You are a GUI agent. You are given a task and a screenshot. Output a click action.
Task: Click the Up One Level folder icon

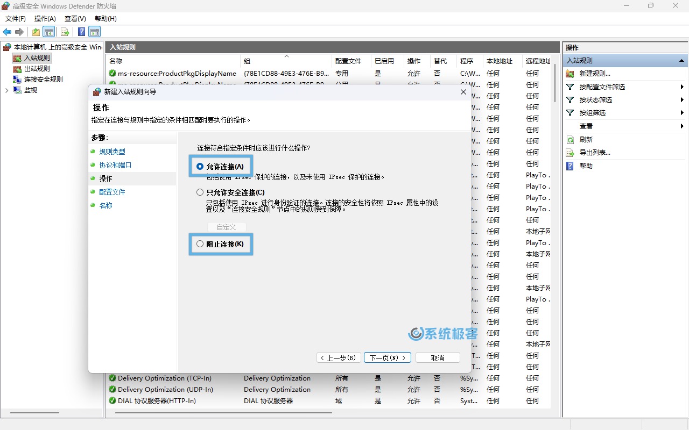pos(36,32)
